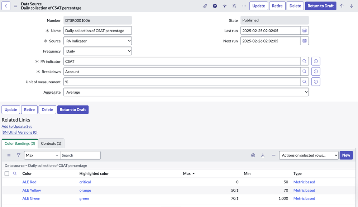Click the help question mark icon
Viewport: 358px width, 207px height.
coord(215,6)
